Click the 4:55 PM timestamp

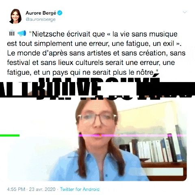[x=16, y=189]
